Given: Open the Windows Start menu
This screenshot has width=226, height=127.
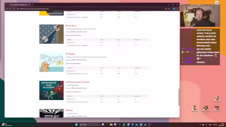Looking at the screenshot, I should 76,125.
